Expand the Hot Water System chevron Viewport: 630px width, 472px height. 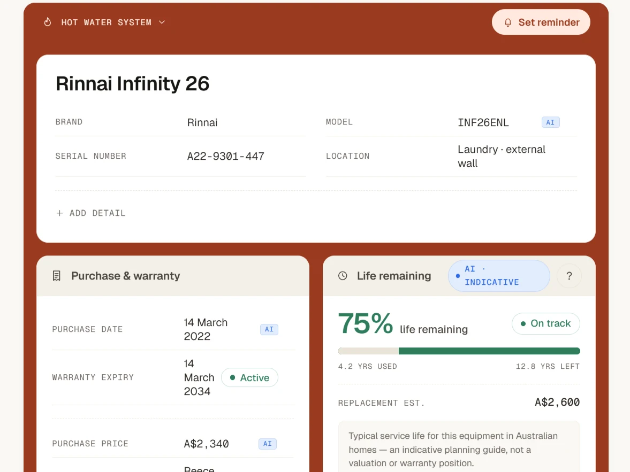coord(162,22)
